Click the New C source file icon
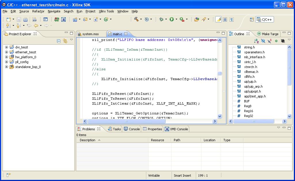The width and height of the screenshot is (295, 181). pos(96,19)
